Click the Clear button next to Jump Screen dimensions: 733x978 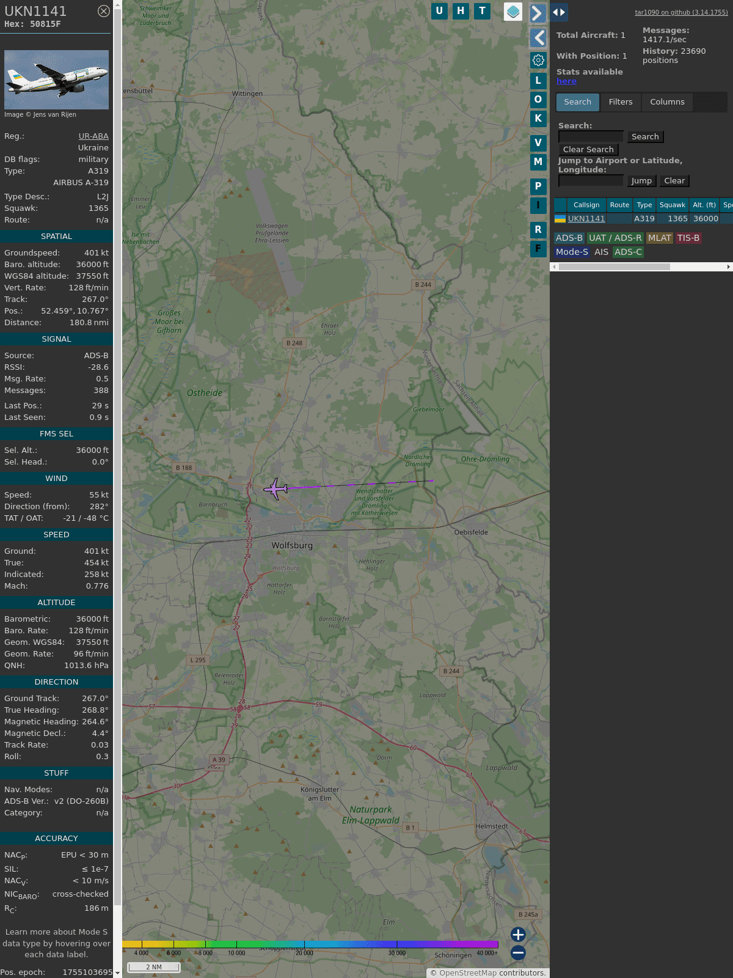pos(674,181)
